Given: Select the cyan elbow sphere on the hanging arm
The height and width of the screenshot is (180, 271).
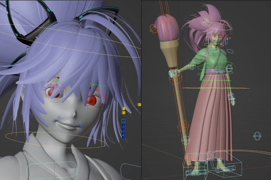Looking at the screenshot, I should tap(229, 68).
